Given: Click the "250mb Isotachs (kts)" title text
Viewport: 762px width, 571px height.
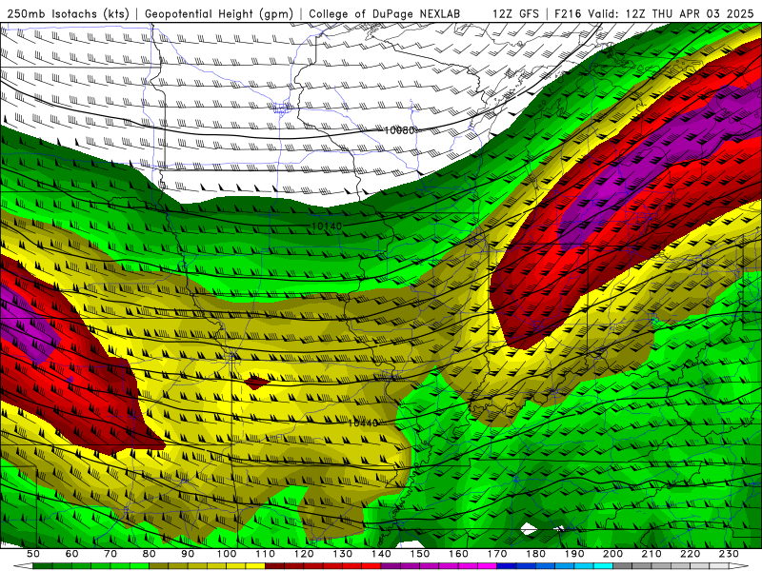Looking at the screenshot, I should [x=69, y=13].
